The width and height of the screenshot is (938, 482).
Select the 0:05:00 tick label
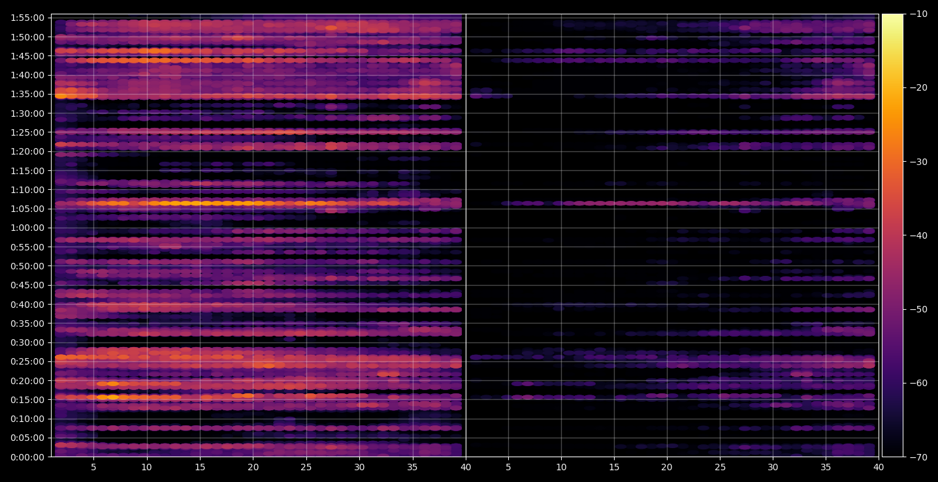27,438
